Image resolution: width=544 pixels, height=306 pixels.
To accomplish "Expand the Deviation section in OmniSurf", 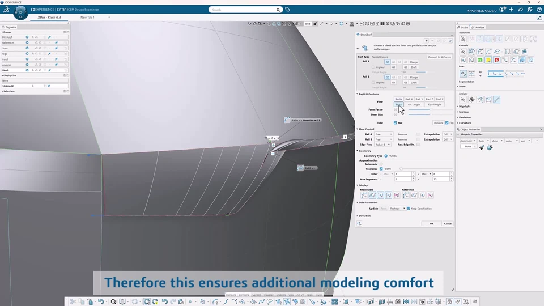I will (364, 216).
